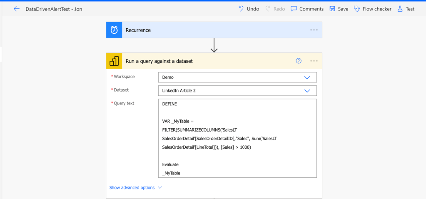Click the Power BI chart icon
The width and height of the screenshot is (426, 199).
(114, 61)
